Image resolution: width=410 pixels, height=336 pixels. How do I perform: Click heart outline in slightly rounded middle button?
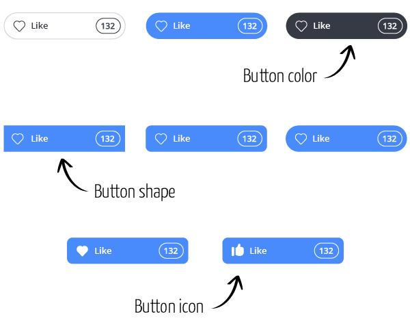tap(161, 139)
